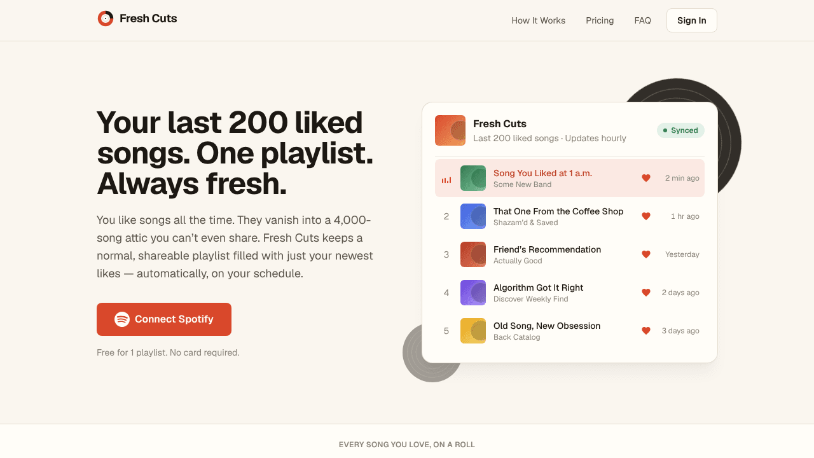Click heart icon for Old Song, New Obsession
This screenshot has height=458, width=814.
[646, 331]
